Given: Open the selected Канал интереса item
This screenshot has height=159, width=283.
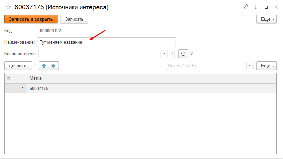Looking at the screenshot, I should click(x=171, y=54).
